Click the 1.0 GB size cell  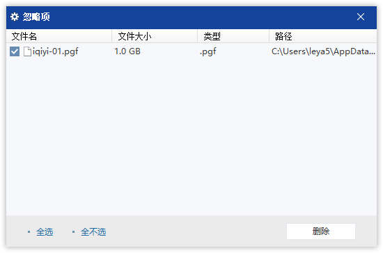pyautogui.click(x=127, y=51)
